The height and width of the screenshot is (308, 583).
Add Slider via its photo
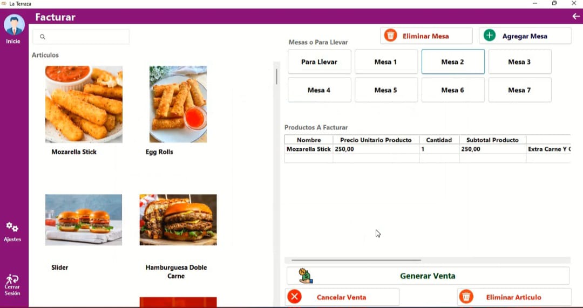pyautogui.click(x=84, y=220)
